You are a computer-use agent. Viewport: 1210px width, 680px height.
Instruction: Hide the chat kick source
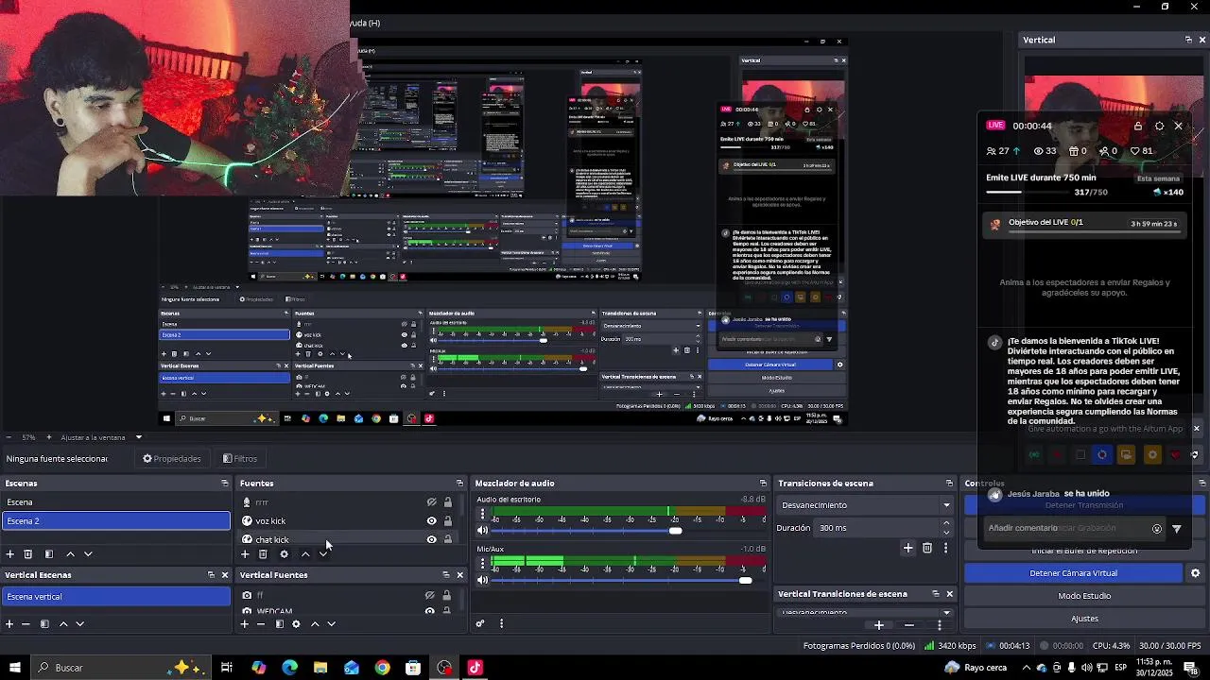431,540
